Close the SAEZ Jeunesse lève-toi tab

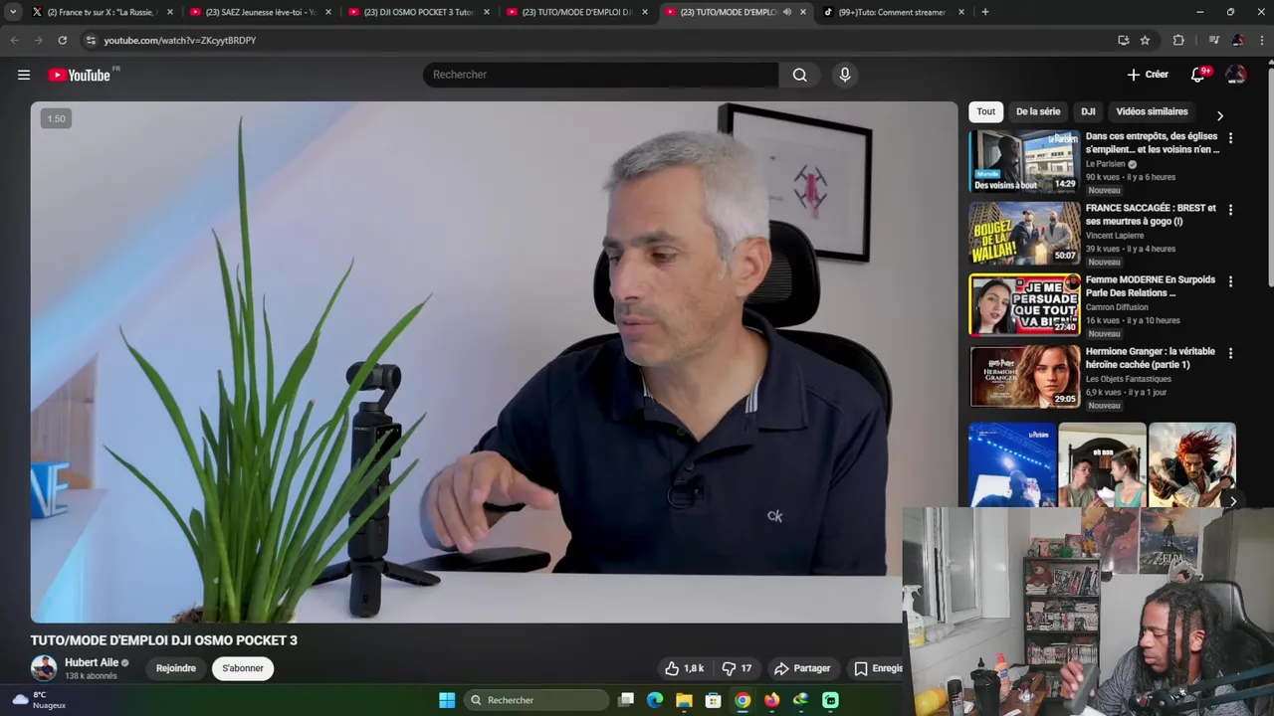328,12
